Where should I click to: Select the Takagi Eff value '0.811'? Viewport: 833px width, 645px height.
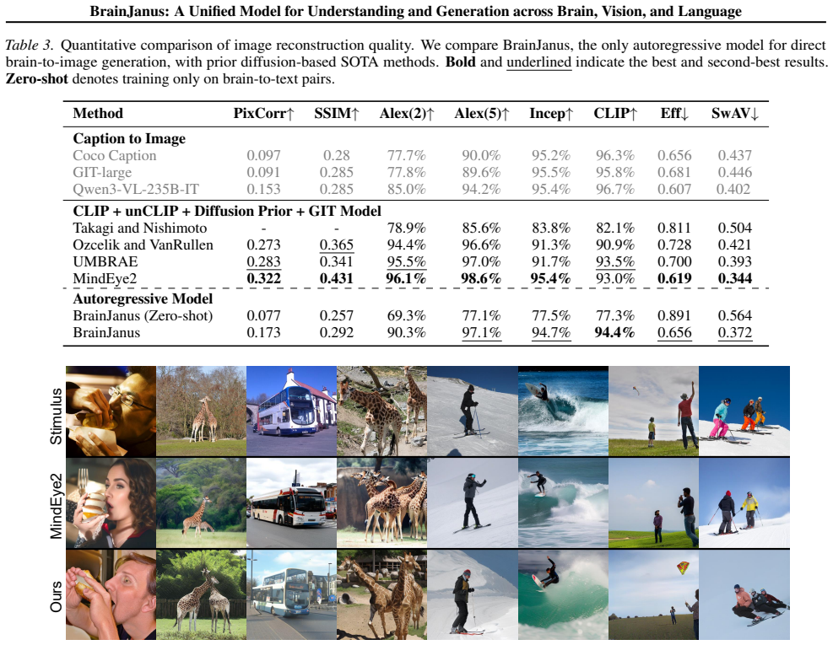tap(674, 228)
